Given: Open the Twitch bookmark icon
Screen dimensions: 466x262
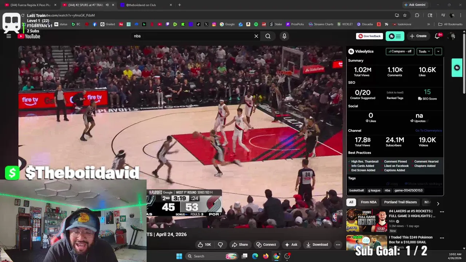Looking at the screenshot, I should click(167, 24).
